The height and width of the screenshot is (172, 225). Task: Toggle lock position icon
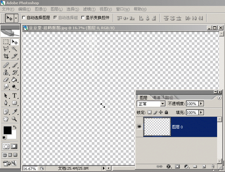(161, 112)
